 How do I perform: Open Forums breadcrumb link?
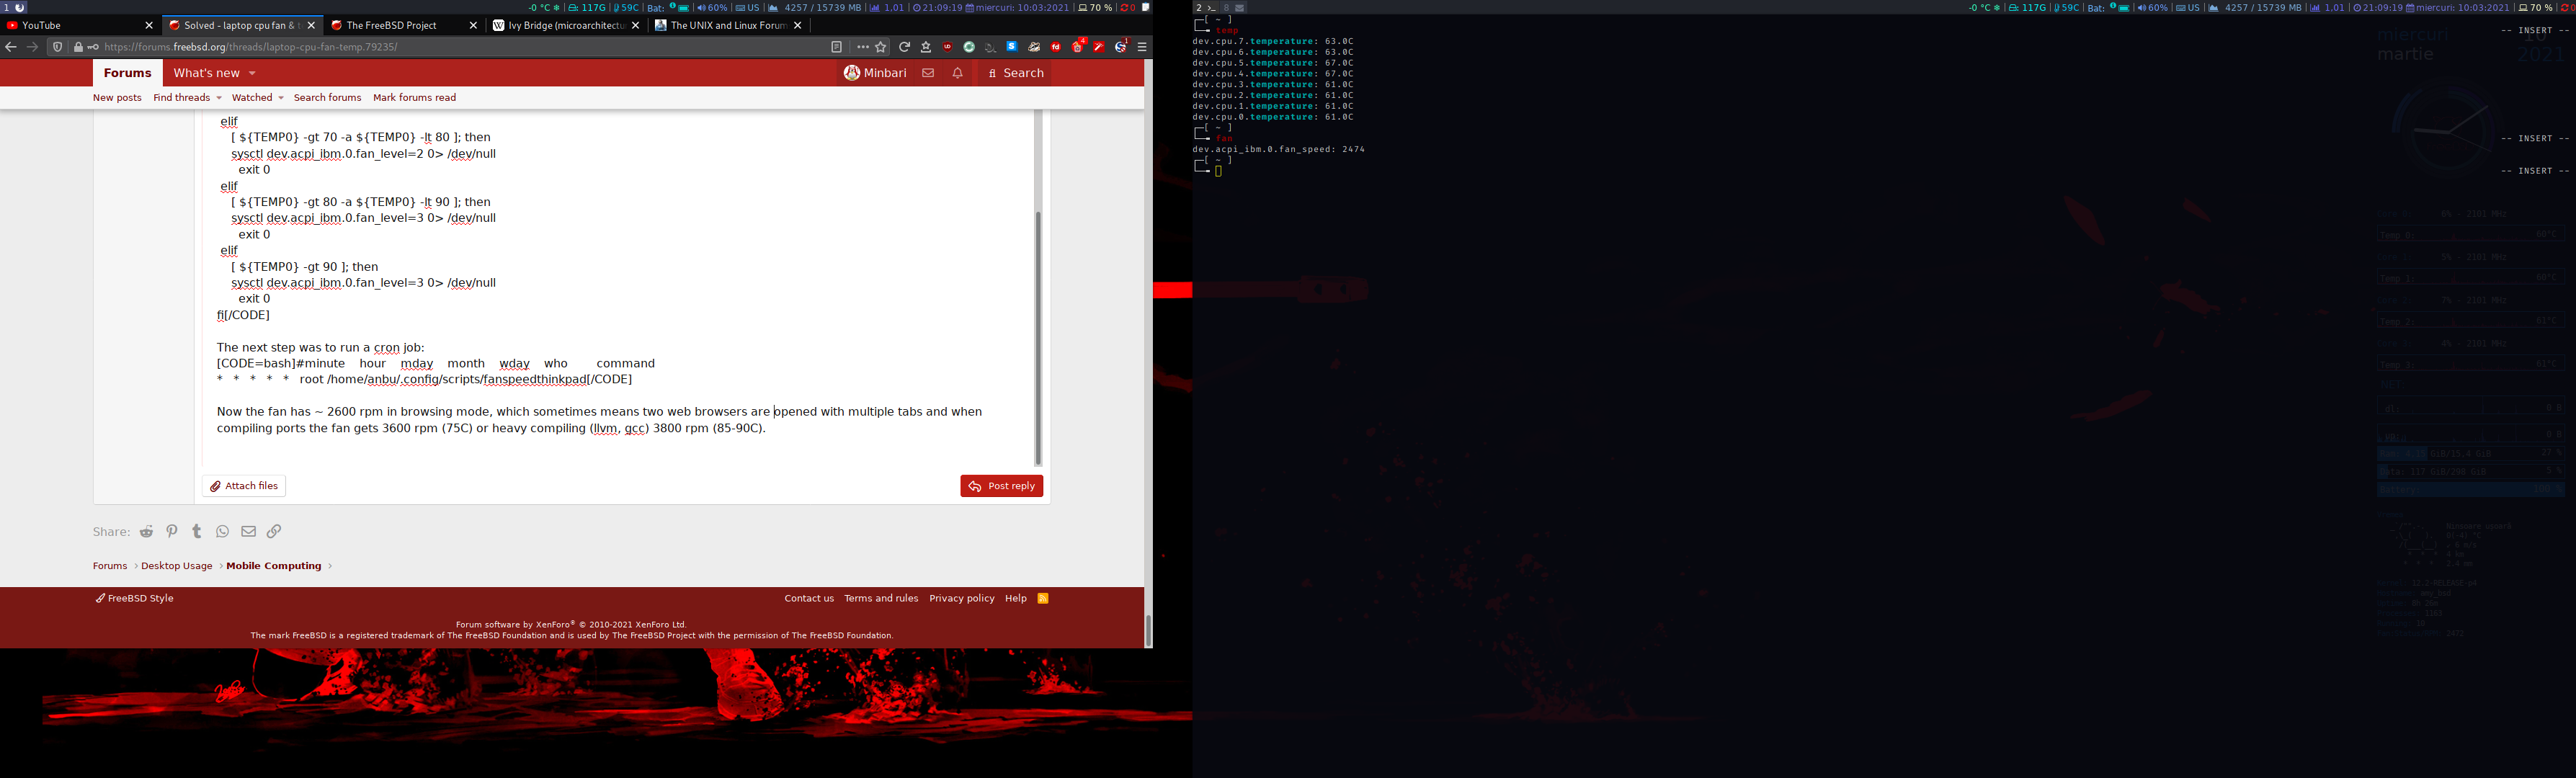110,566
